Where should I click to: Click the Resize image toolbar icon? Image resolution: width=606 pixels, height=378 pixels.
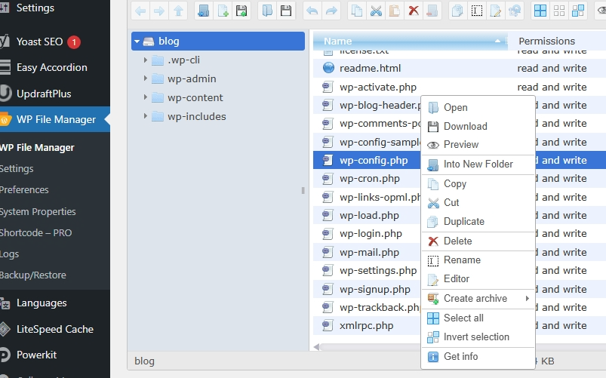pyautogui.click(x=515, y=11)
